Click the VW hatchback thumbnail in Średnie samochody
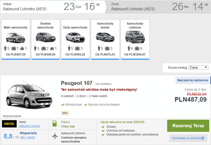211x145 pixels. point(45,37)
